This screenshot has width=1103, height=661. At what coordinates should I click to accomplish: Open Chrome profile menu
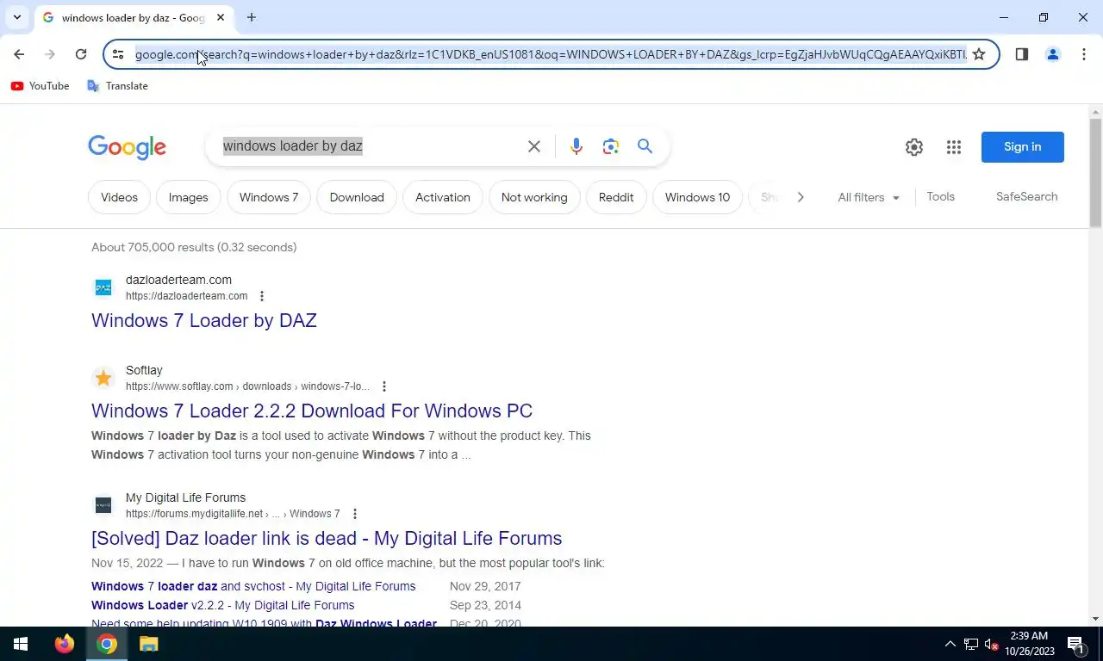click(x=1053, y=54)
